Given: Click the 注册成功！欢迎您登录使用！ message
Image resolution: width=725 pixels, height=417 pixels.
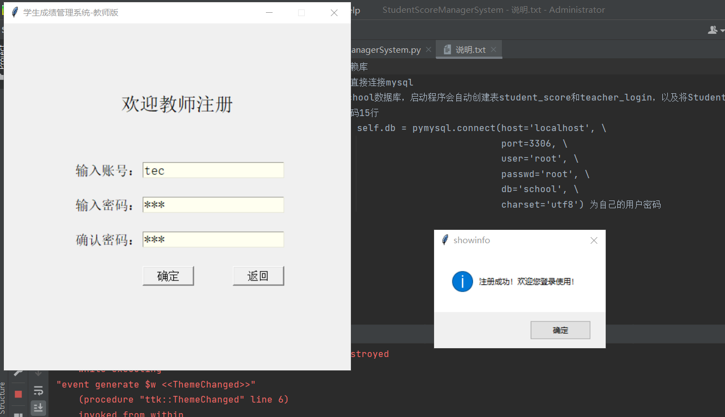Looking at the screenshot, I should tap(527, 282).
